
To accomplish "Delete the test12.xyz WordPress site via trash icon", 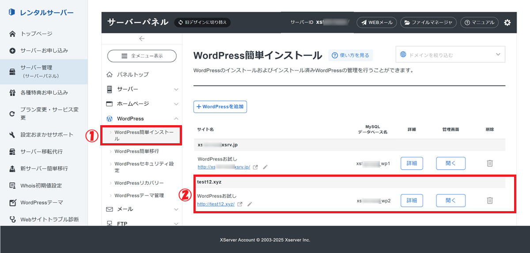I will (x=489, y=201).
